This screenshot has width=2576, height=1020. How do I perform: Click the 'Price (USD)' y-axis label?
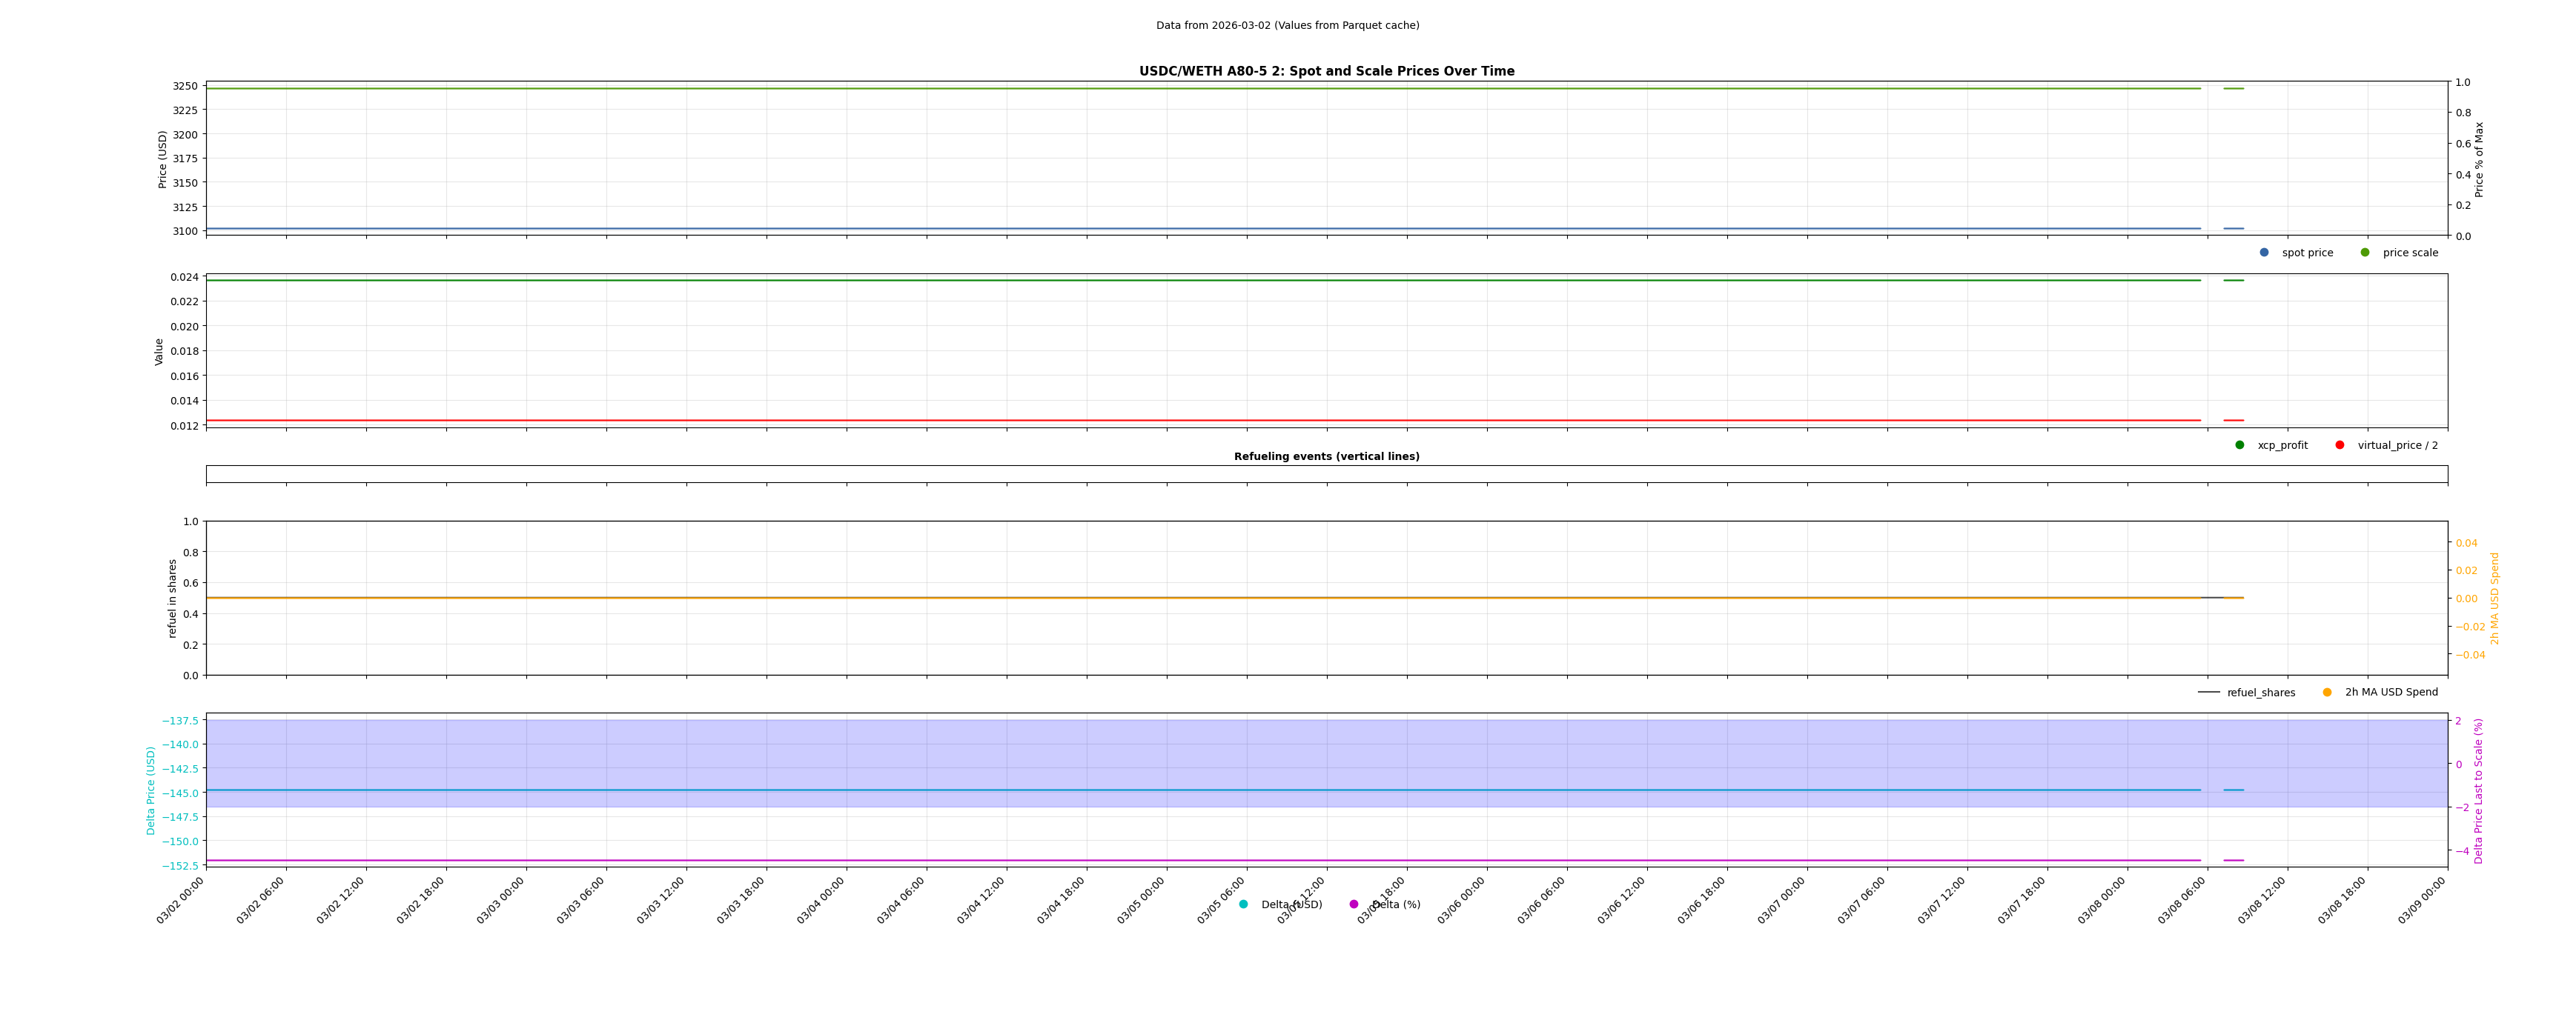(163, 159)
